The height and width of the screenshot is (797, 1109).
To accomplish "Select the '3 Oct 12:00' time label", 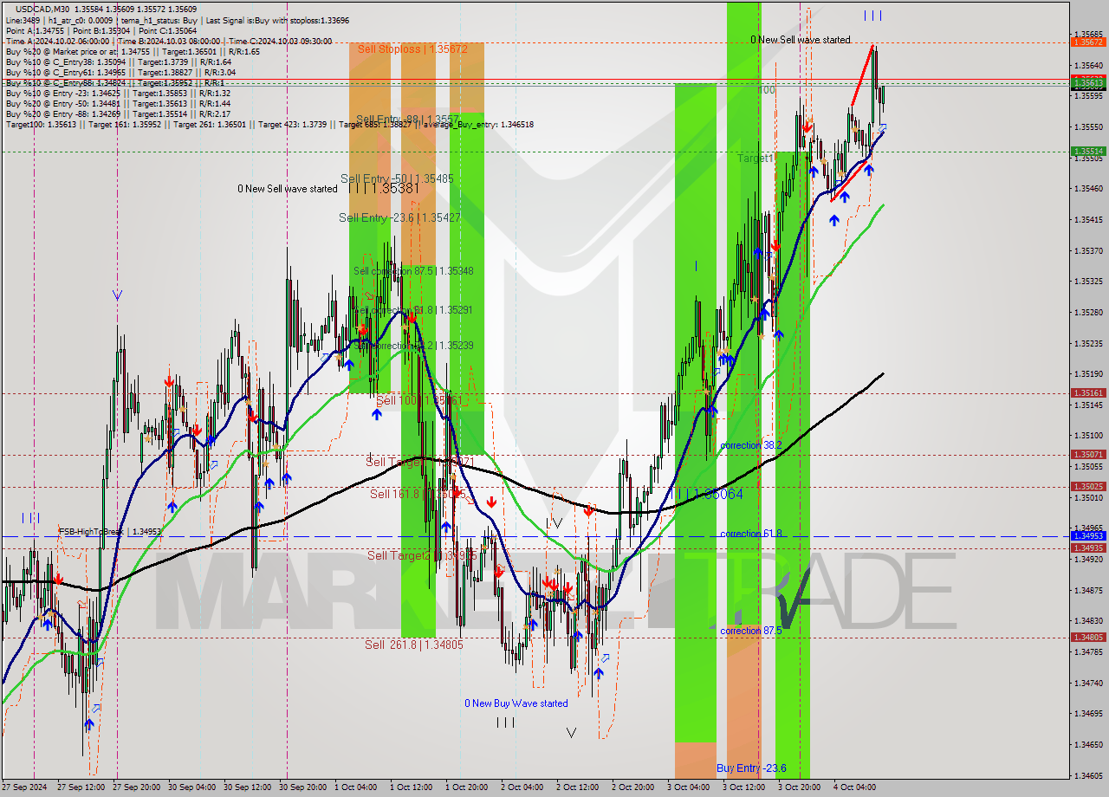I will coord(744,787).
